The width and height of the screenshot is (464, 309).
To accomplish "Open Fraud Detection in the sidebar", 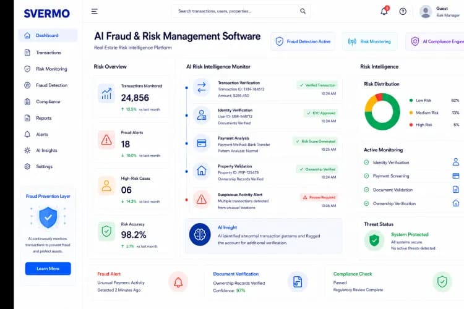I will point(48,85).
